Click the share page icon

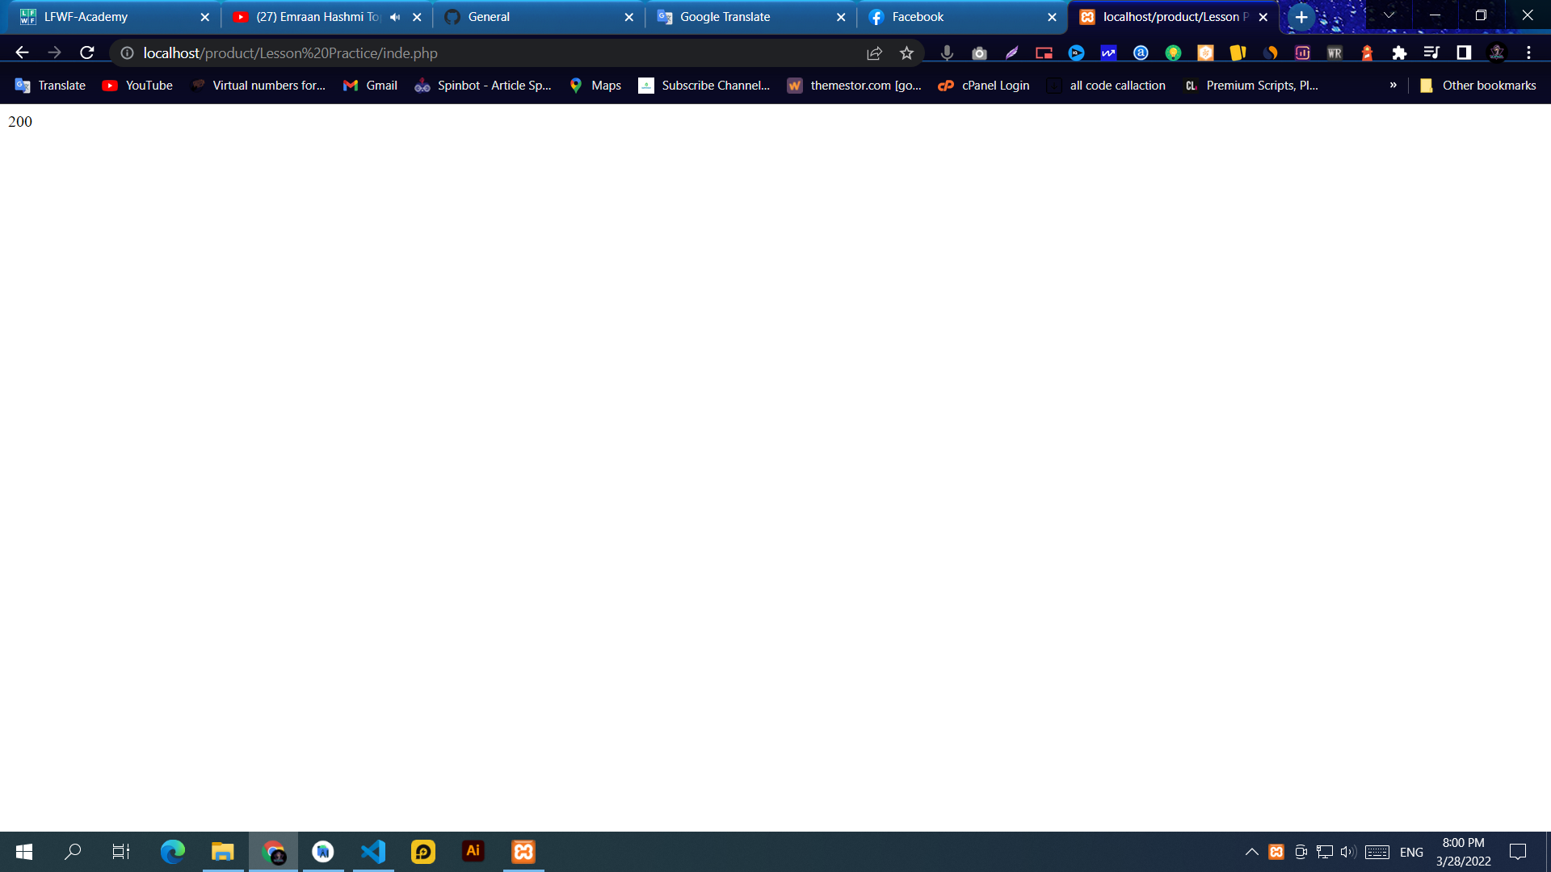coord(874,53)
